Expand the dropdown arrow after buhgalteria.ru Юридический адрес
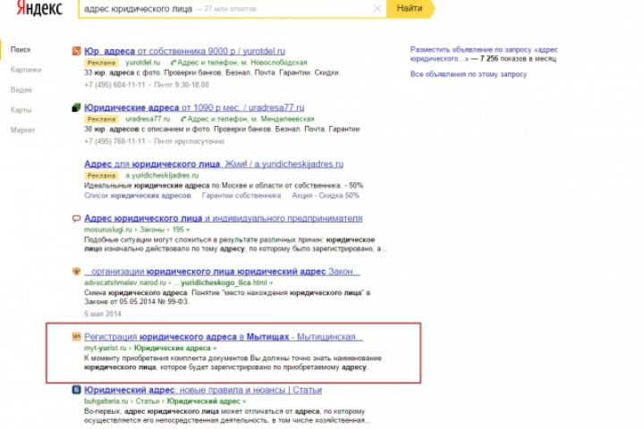This screenshot has width=644, height=429. 244,401
